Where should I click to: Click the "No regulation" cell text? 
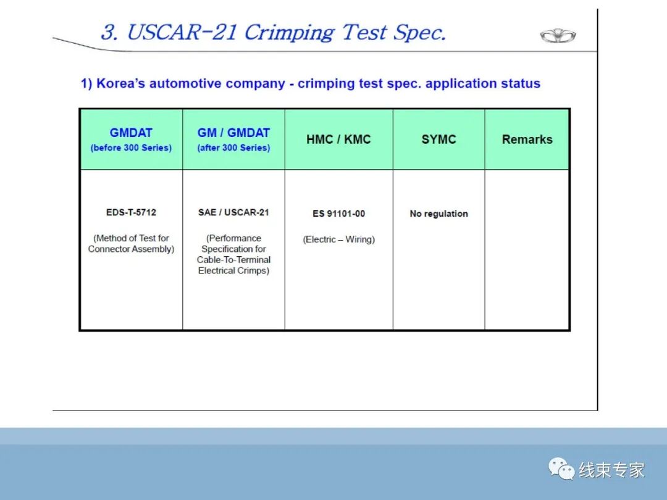click(438, 214)
